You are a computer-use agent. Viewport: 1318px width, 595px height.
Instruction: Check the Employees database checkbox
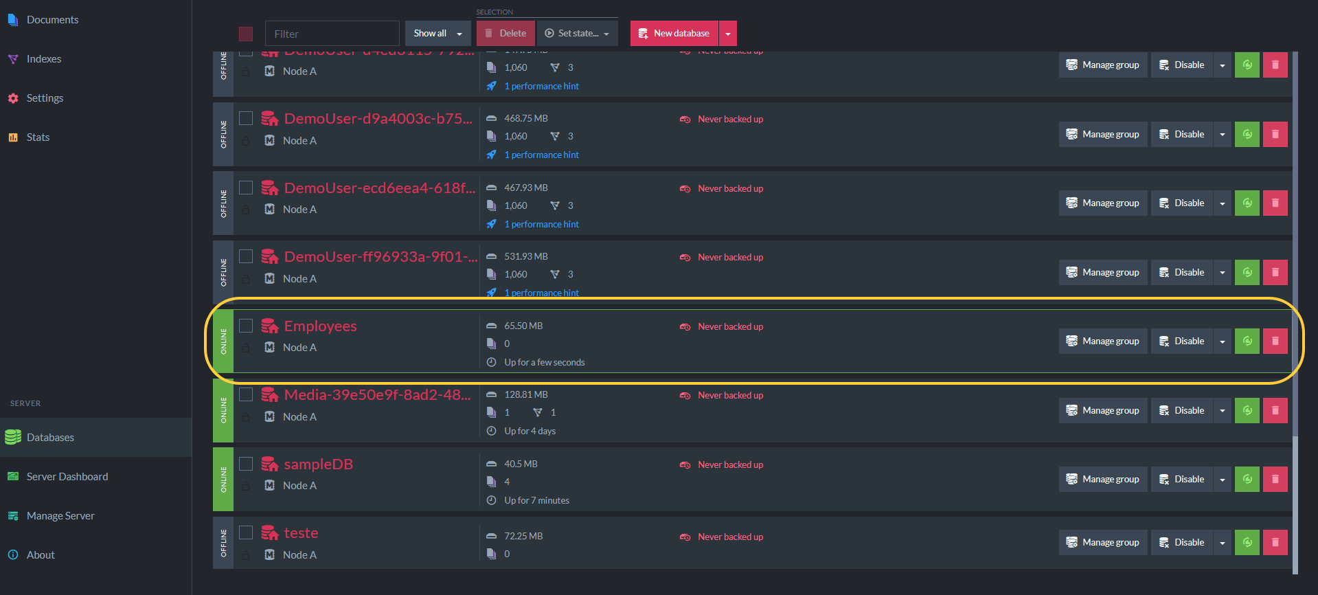(246, 326)
